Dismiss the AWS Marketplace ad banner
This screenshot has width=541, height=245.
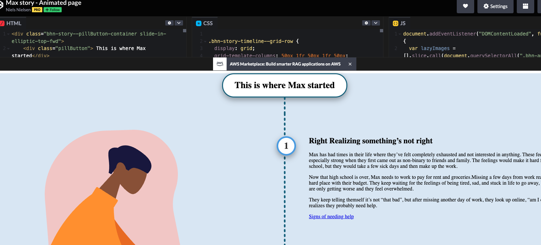coord(350,64)
